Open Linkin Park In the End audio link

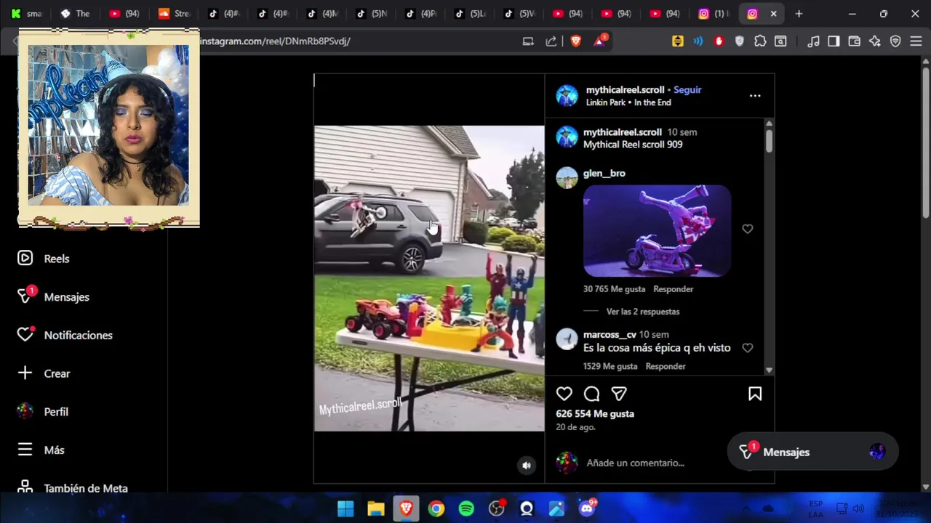pos(628,102)
